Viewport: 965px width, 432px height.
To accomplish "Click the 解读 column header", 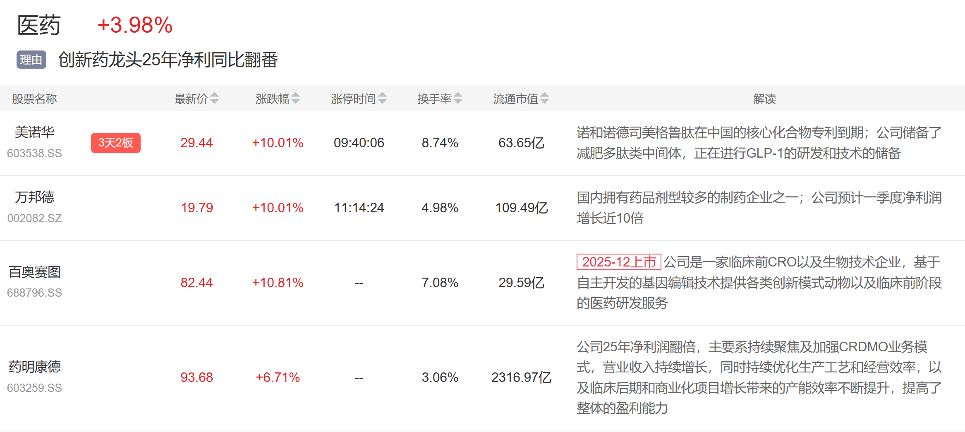I will pos(764,99).
